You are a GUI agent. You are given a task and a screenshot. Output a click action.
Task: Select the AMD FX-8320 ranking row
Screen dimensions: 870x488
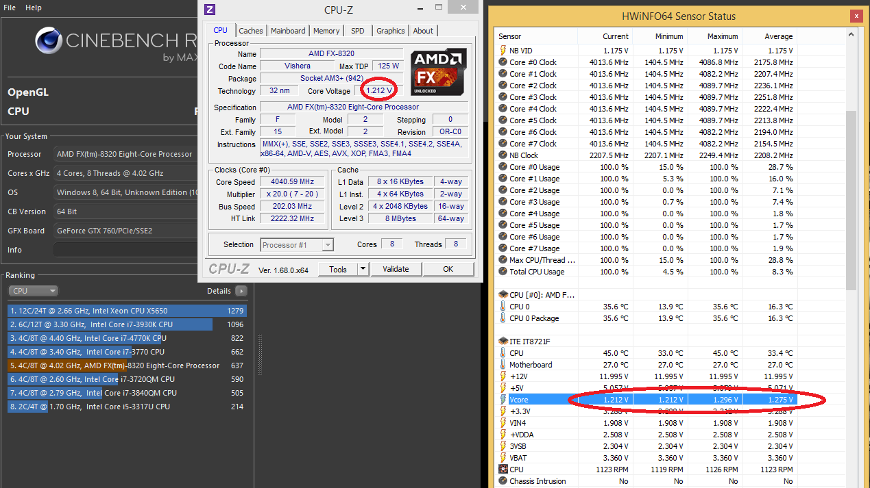coord(127,365)
